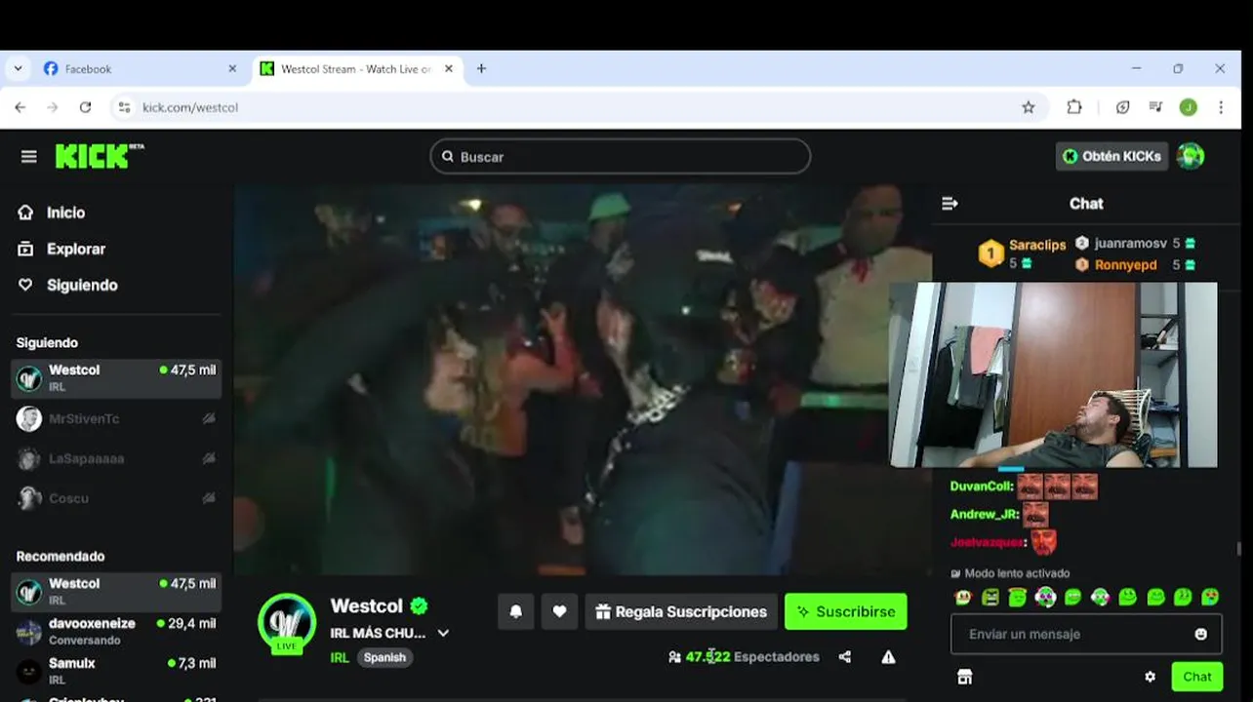Click the 47.522 Espectadores viewer count
1253x702 pixels.
[x=744, y=657]
